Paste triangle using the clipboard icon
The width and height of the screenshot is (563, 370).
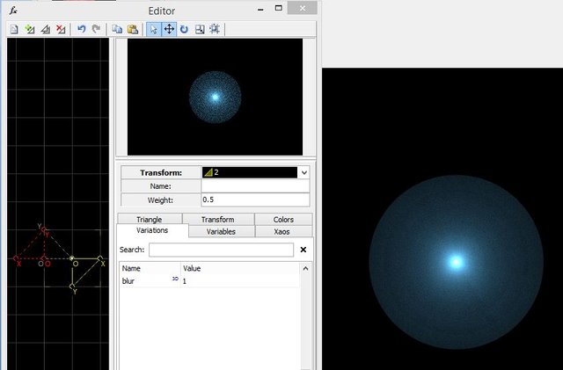coord(133,29)
